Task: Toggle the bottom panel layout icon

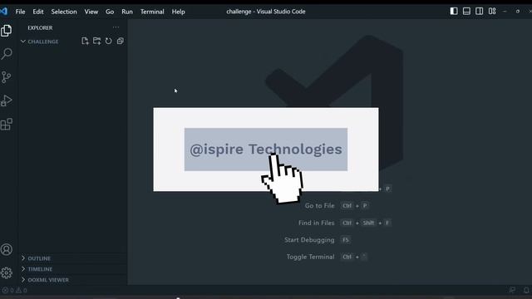Action: coord(466,11)
